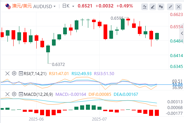184x123 pixels.
Task: Click the RSI(7,14,21) indicator title
Action: (x=35, y=74)
